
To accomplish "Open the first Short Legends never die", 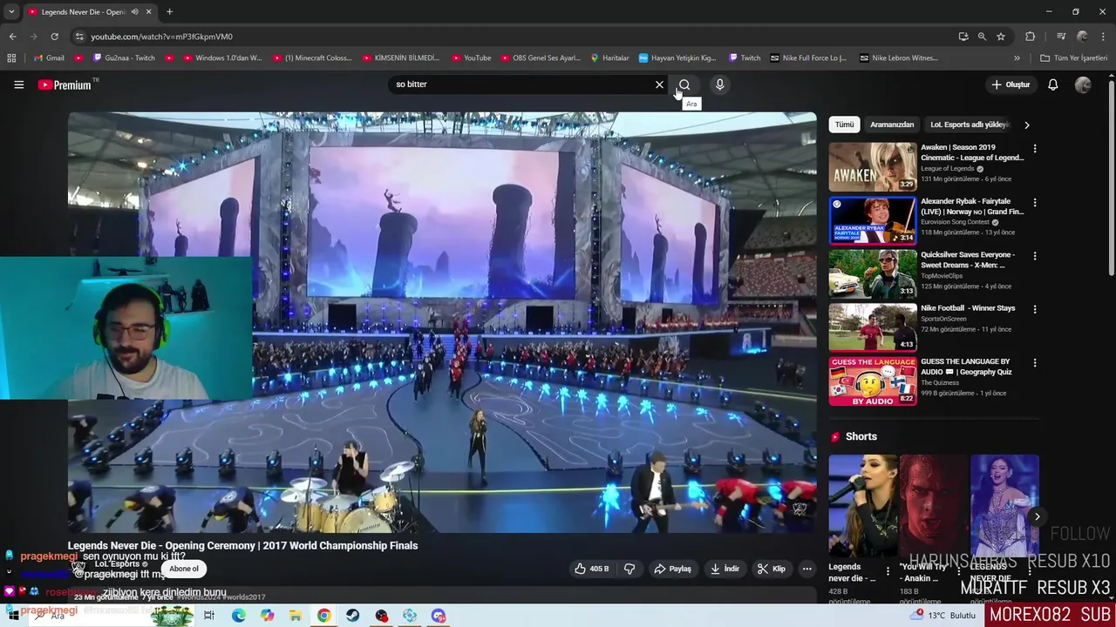I will pyautogui.click(x=863, y=505).
